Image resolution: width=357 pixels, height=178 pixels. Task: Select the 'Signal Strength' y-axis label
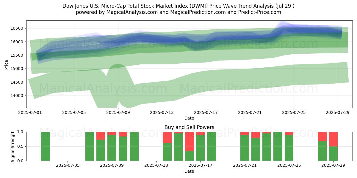[12, 146]
